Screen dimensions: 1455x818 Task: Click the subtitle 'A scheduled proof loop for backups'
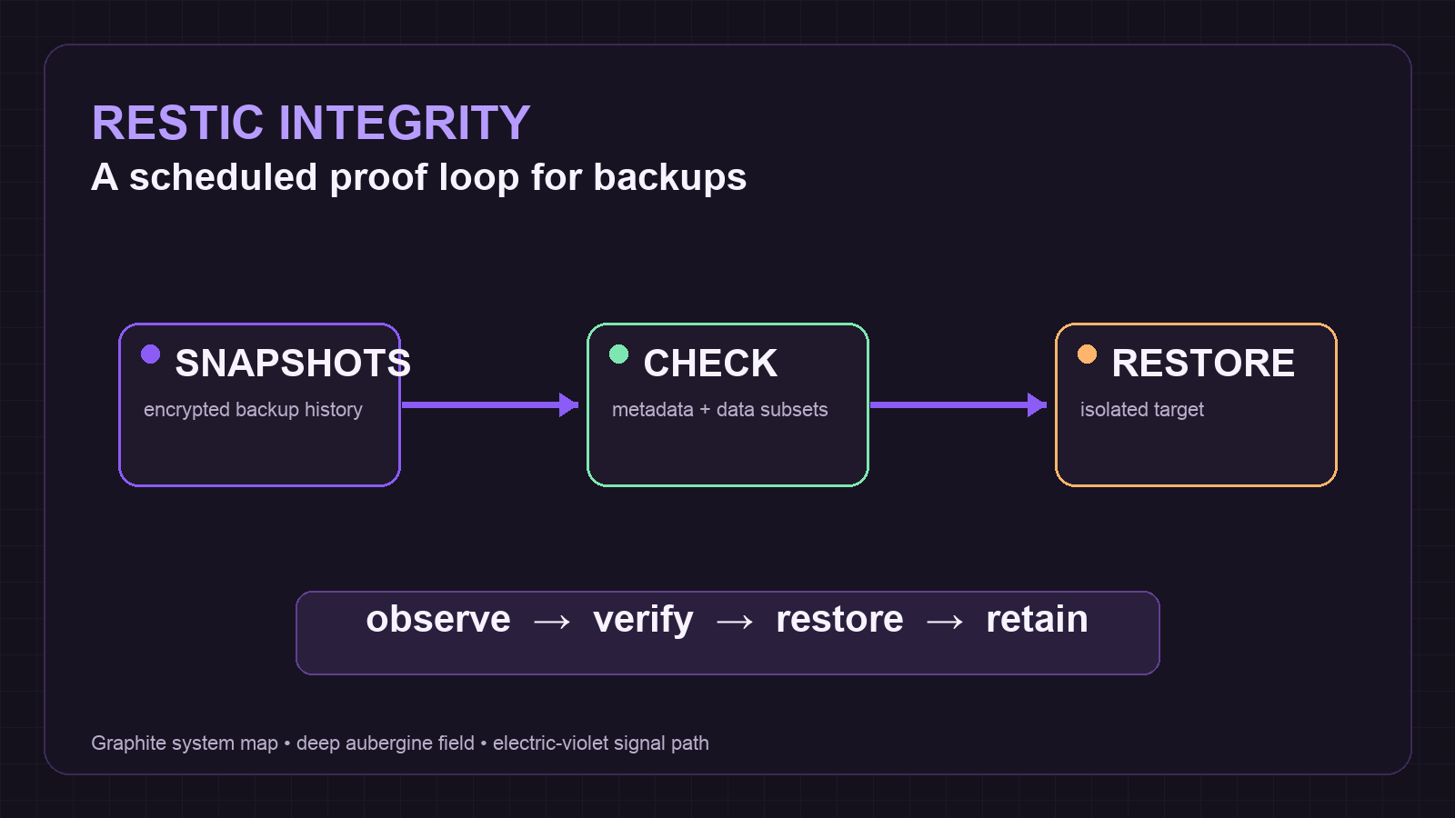pos(419,177)
